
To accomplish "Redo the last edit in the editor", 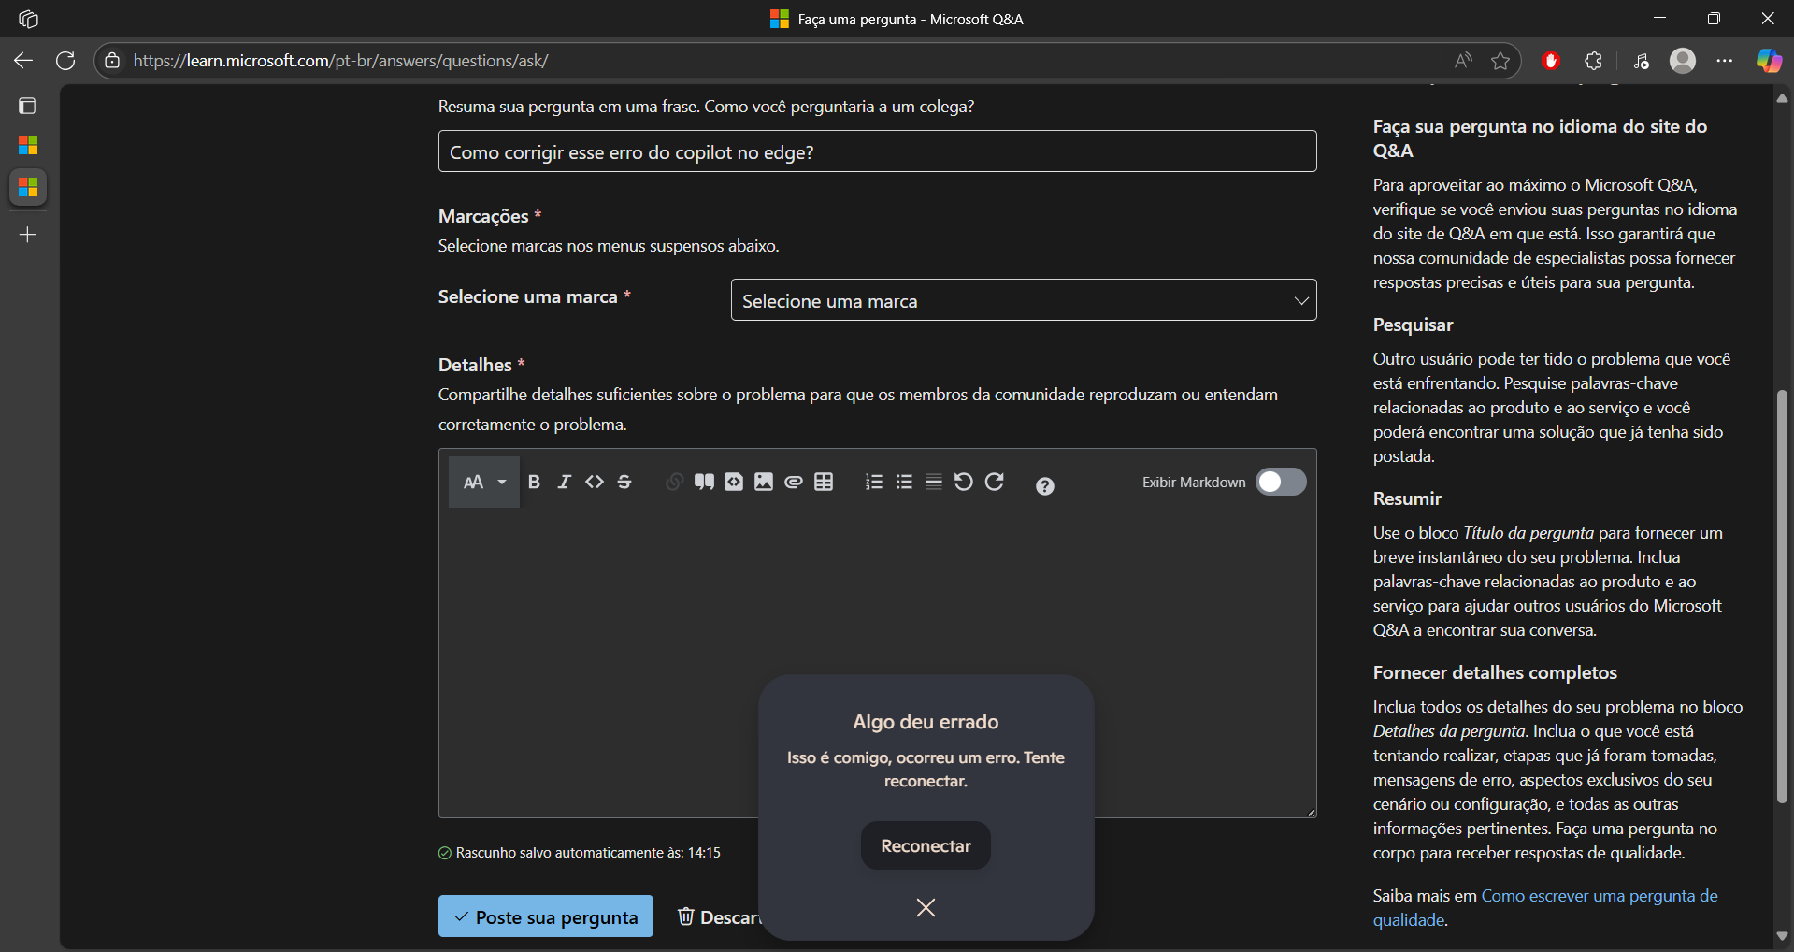I will tap(995, 482).
